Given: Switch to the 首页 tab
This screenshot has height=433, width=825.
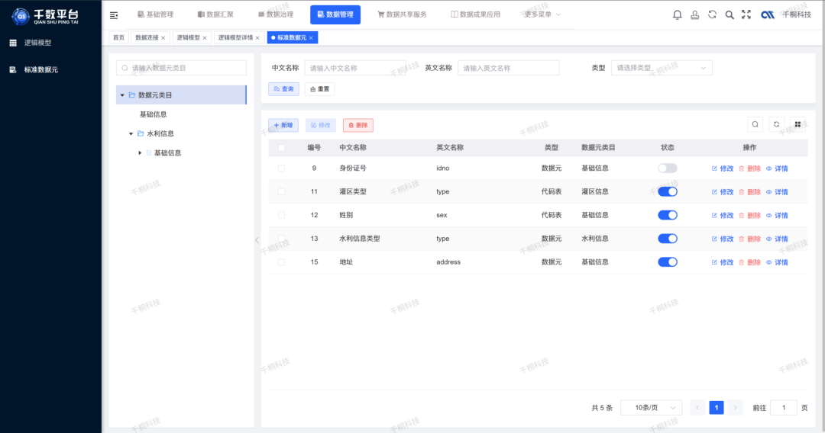Looking at the screenshot, I should tap(119, 38).
